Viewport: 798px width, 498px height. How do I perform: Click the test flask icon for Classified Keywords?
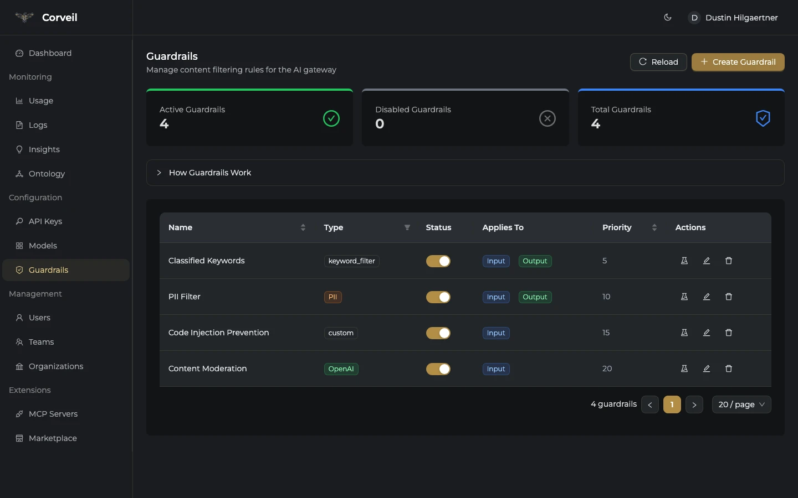click(x=684, y=261)
